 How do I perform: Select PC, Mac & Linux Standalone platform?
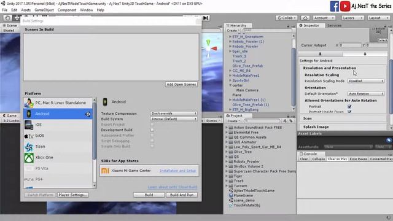(58, 103)
